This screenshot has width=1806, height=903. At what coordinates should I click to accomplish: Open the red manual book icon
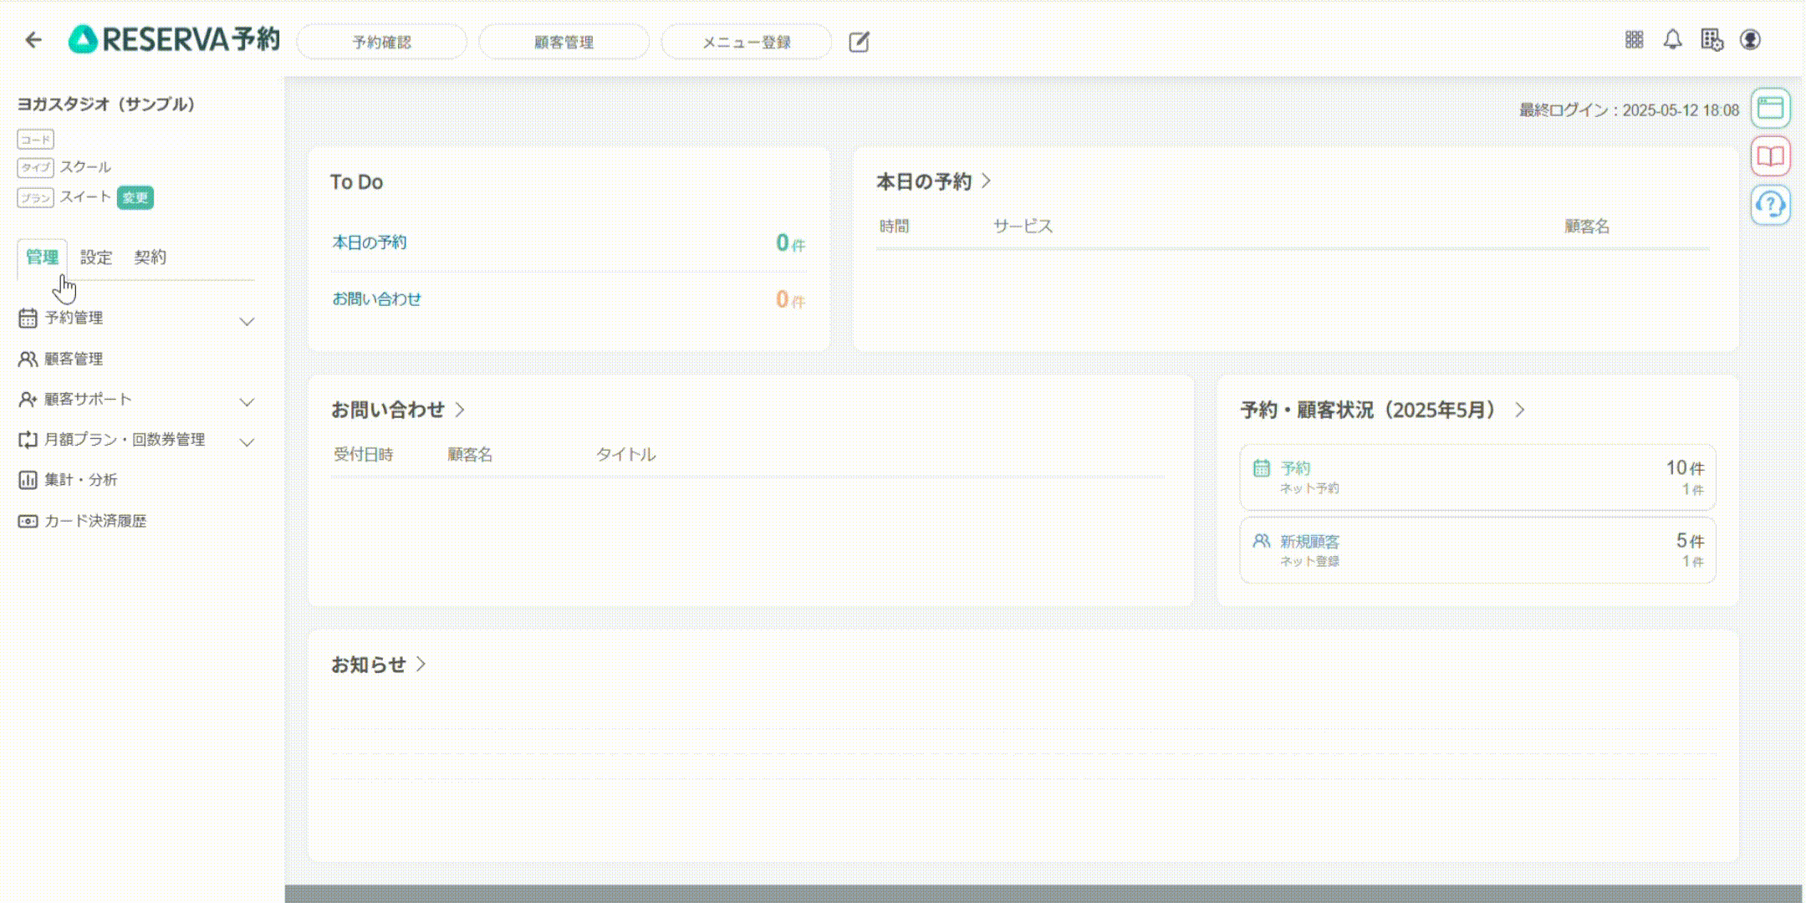[1770, 156]
